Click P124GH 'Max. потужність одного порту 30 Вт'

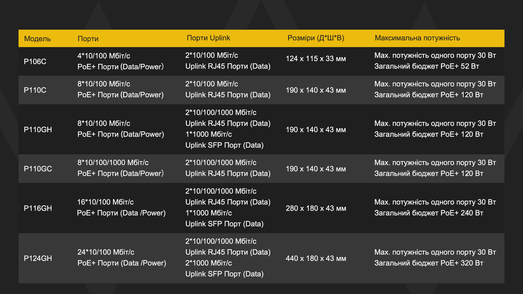(435, 252)
